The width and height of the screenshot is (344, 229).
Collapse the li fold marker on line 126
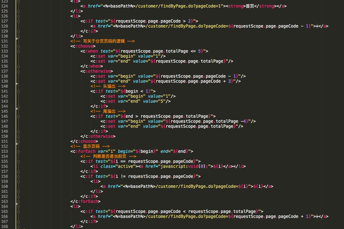[18, 16]
